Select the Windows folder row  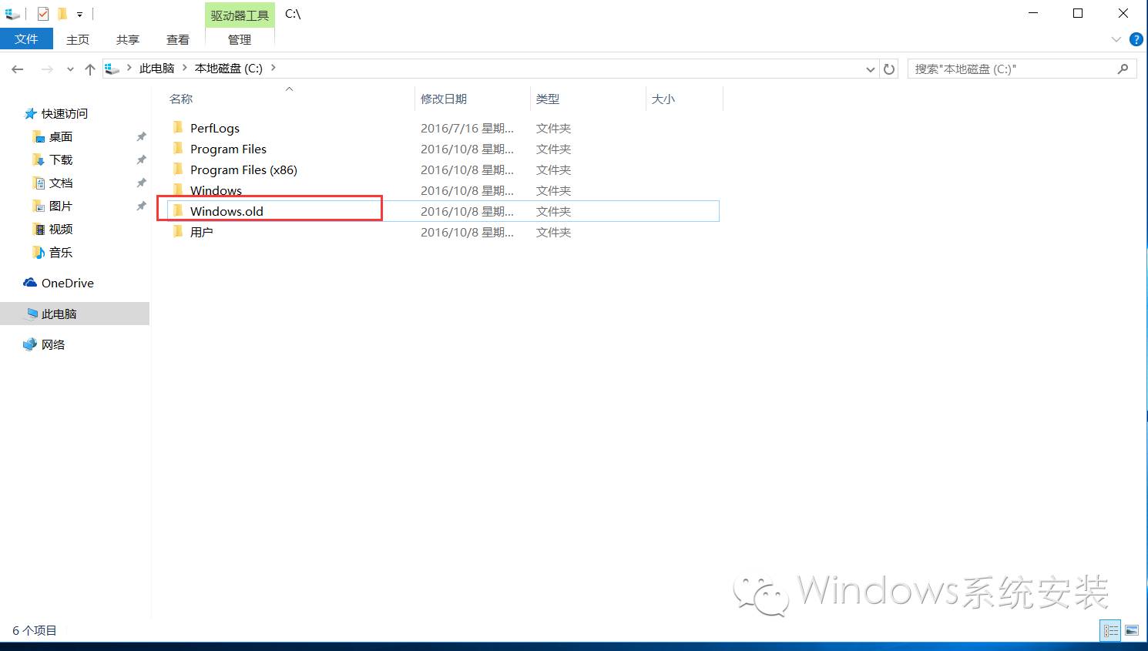click(x=443, y=190)
